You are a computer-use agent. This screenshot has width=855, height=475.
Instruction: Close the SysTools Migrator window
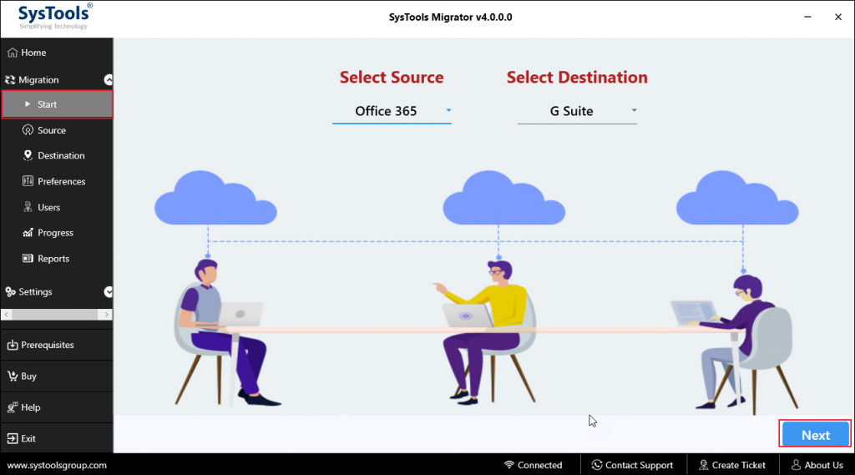(838, 17)
